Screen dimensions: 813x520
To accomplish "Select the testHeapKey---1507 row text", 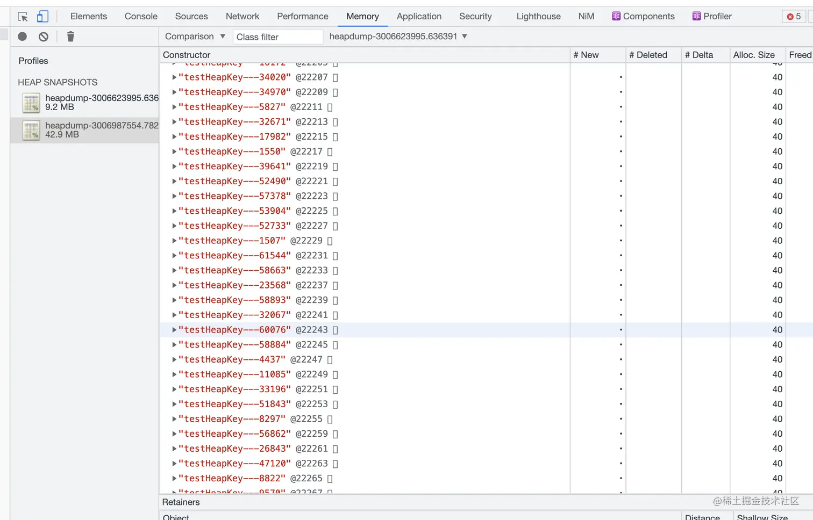I will pyautogui.click(x=232, y=241).
